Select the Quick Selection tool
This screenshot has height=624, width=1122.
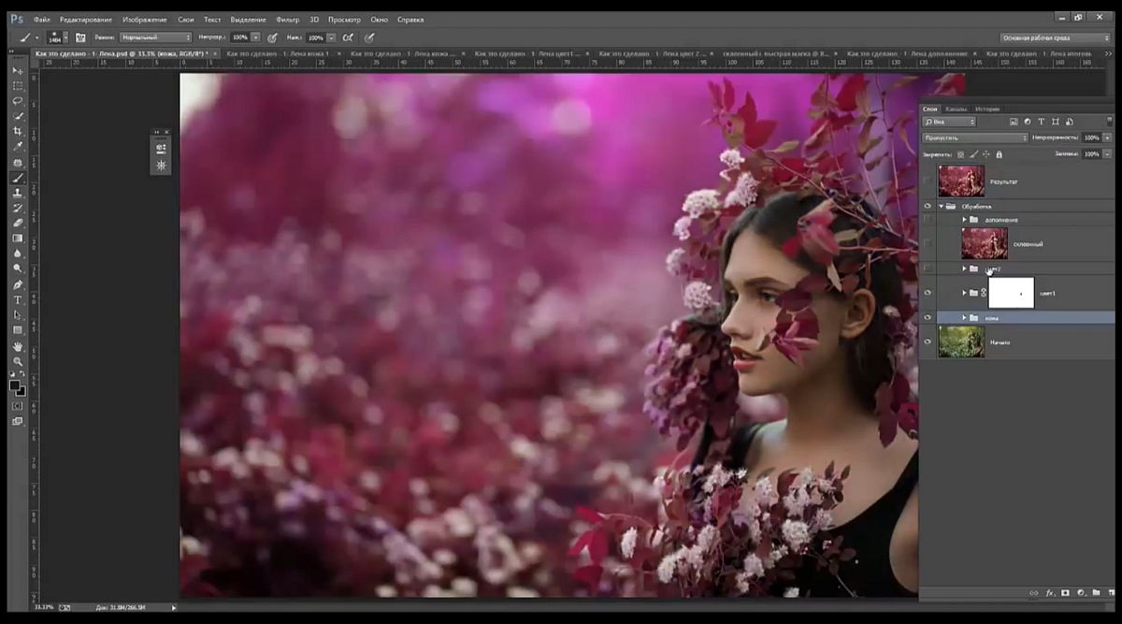pos(17,116)
